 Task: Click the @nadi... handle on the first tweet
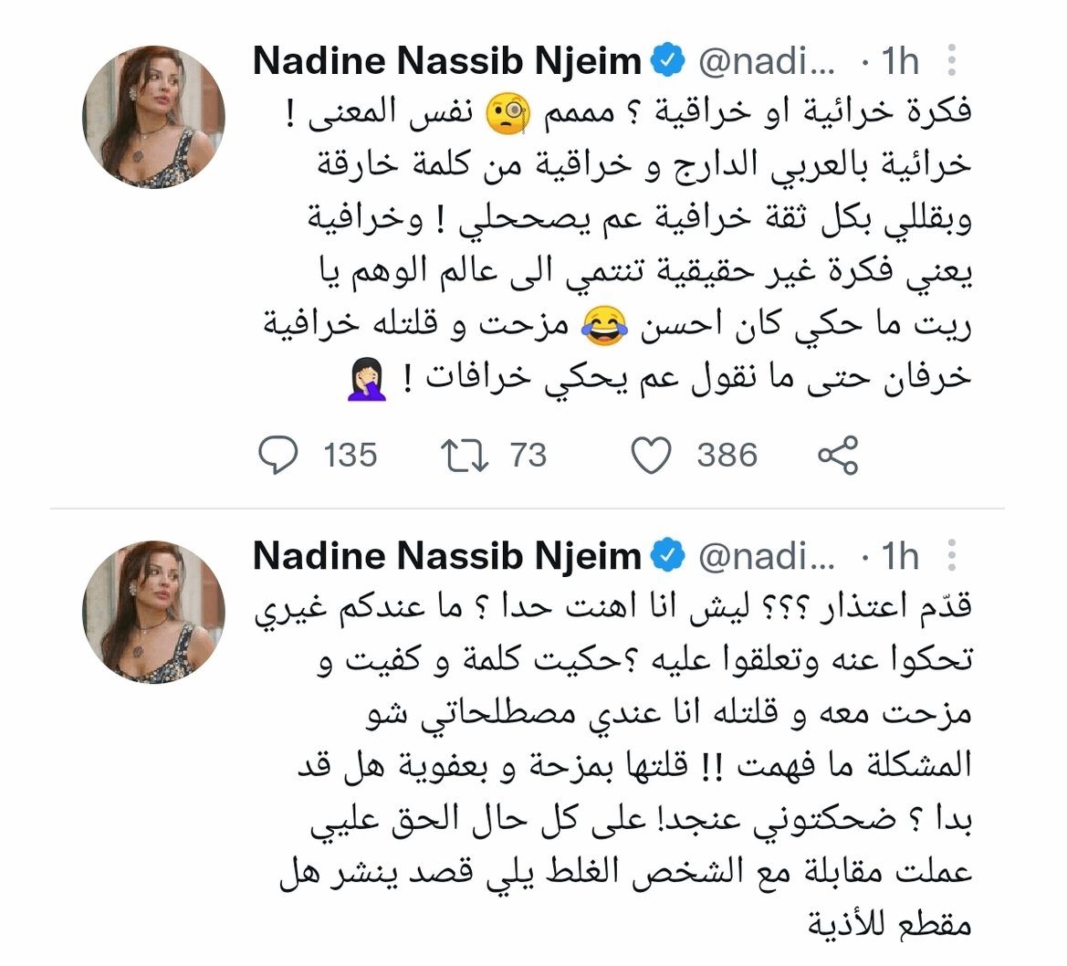tap(765, 61)
